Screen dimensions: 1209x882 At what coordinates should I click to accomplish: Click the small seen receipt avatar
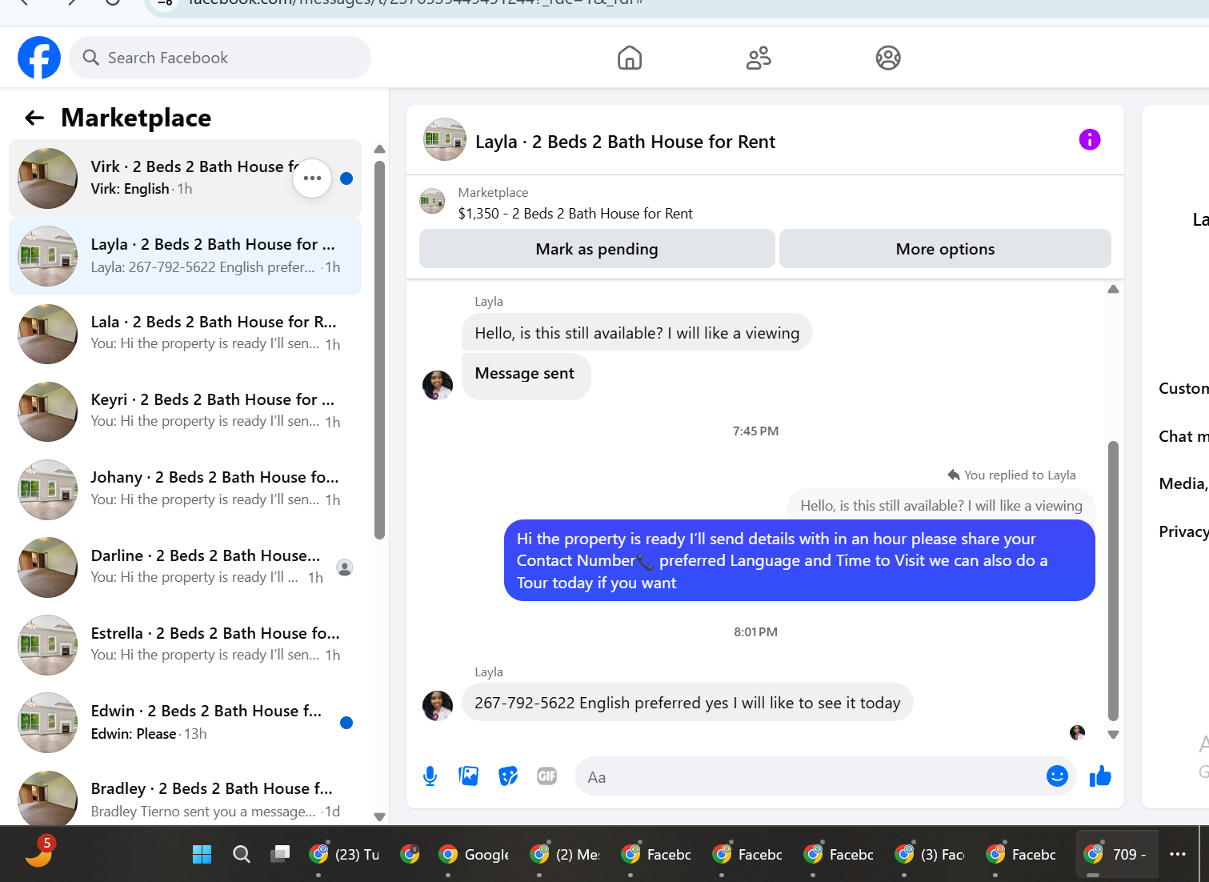[x=1077, y=732]
